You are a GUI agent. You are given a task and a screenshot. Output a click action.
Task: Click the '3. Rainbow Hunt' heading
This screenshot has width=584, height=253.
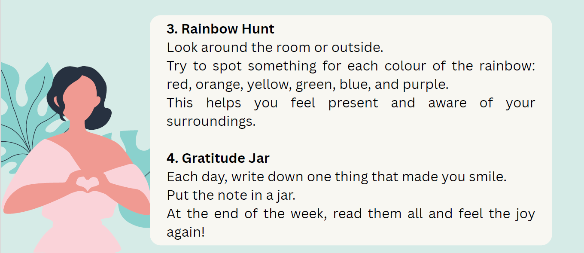coord(220,29)
